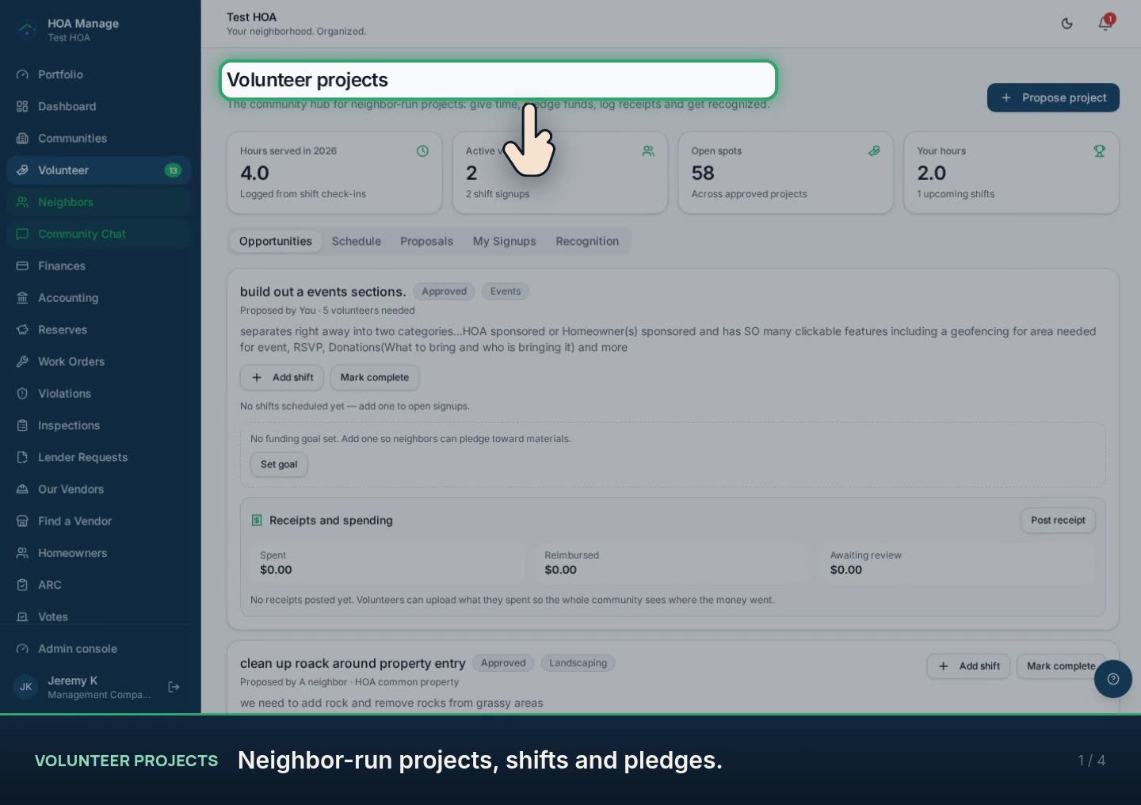This screenshot has width=1141, height=805.
Task: Open Neighbors in the sidebar
Action: (99, 202)
